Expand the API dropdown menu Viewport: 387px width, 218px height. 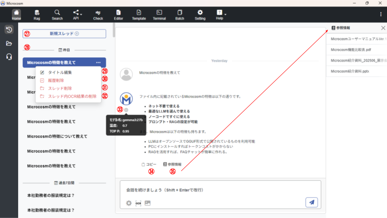(x=76, y=15)
